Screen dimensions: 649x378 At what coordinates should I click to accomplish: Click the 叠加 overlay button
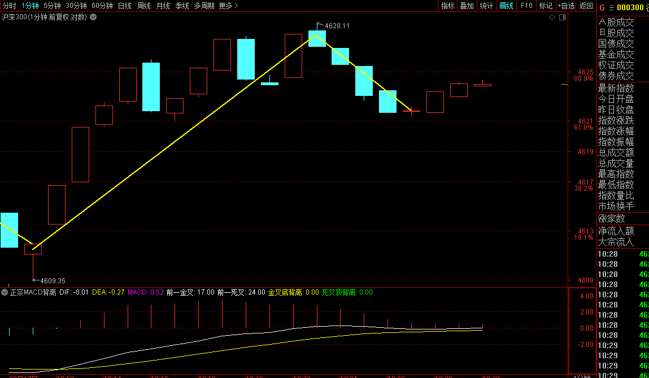coord(467,6)
